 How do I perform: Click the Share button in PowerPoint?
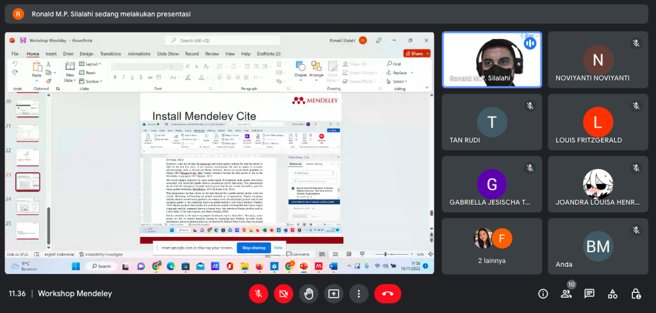tap(416, 54)
